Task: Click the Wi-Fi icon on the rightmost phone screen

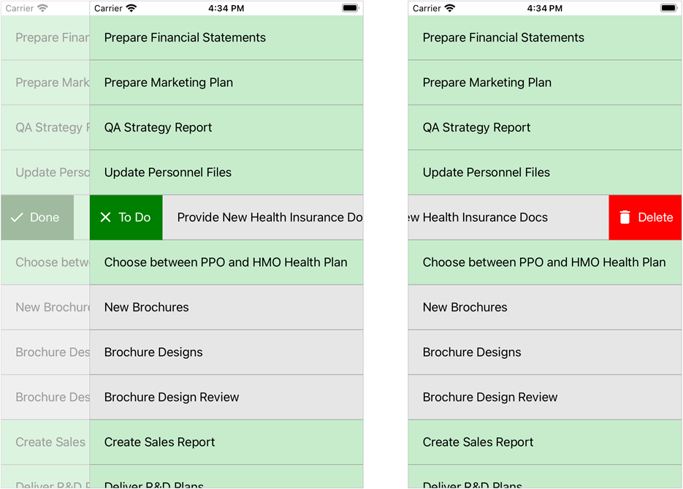Action: (450, 9)
